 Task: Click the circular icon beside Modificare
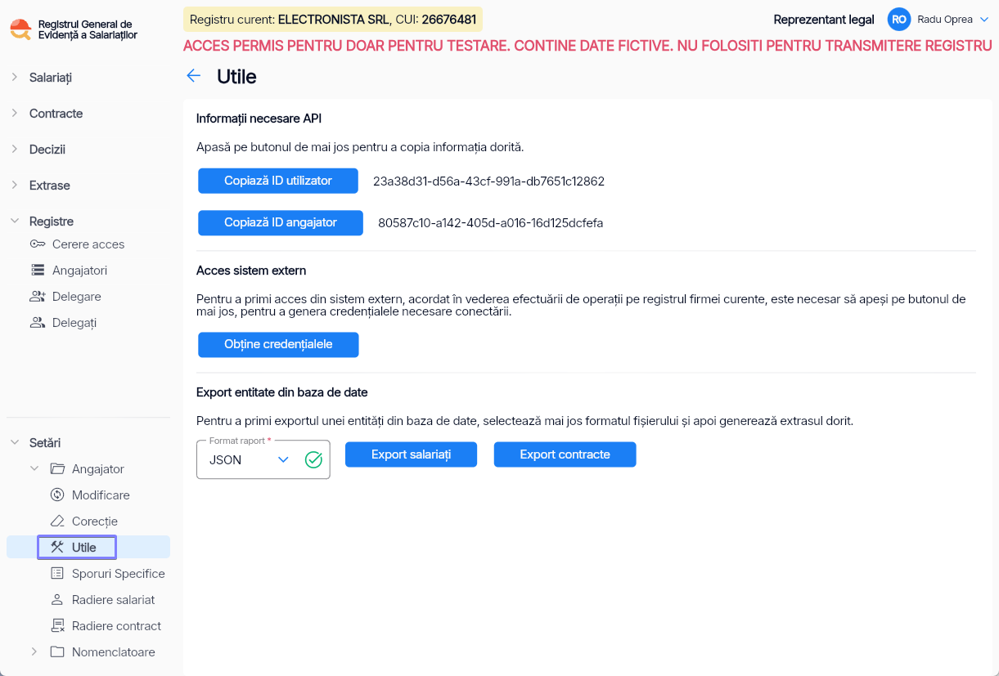[57, 495]
